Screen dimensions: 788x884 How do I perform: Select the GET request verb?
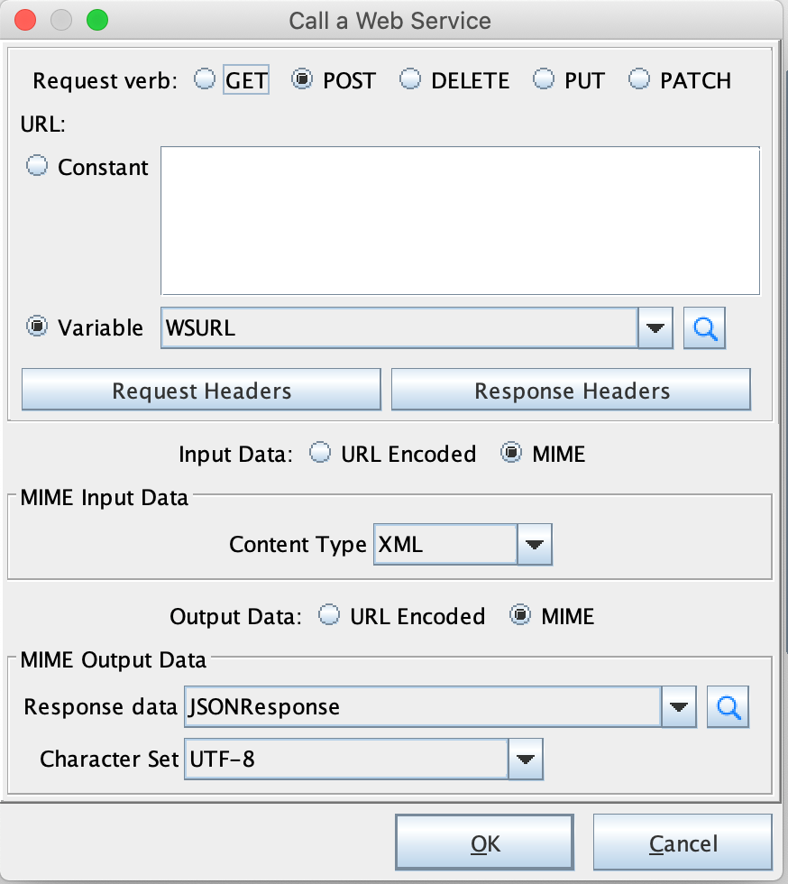pos(203,80)
